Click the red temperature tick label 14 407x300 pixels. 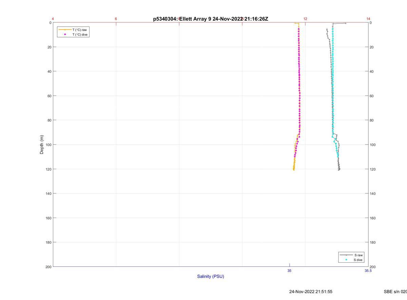click(x=368, y=19)
